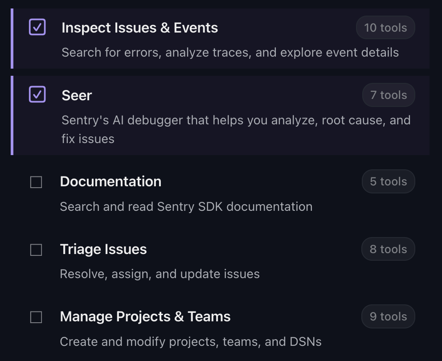Click the Inspect Issues & Events title
442x361 pixels.
[139, 28]
